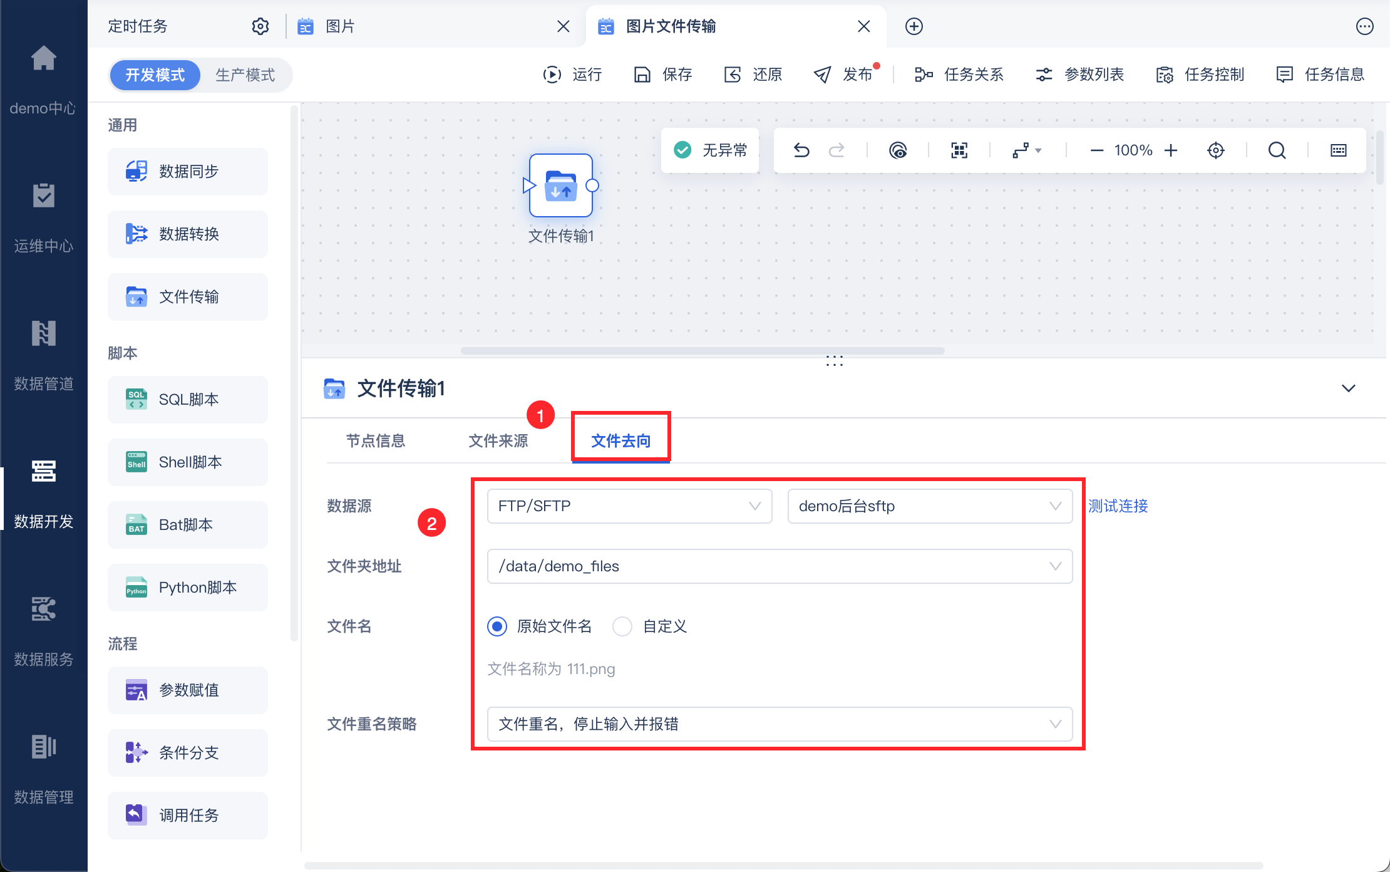
Task: Click the undo arrow icon in canvas toolbar
Action: tap(801, 150)
